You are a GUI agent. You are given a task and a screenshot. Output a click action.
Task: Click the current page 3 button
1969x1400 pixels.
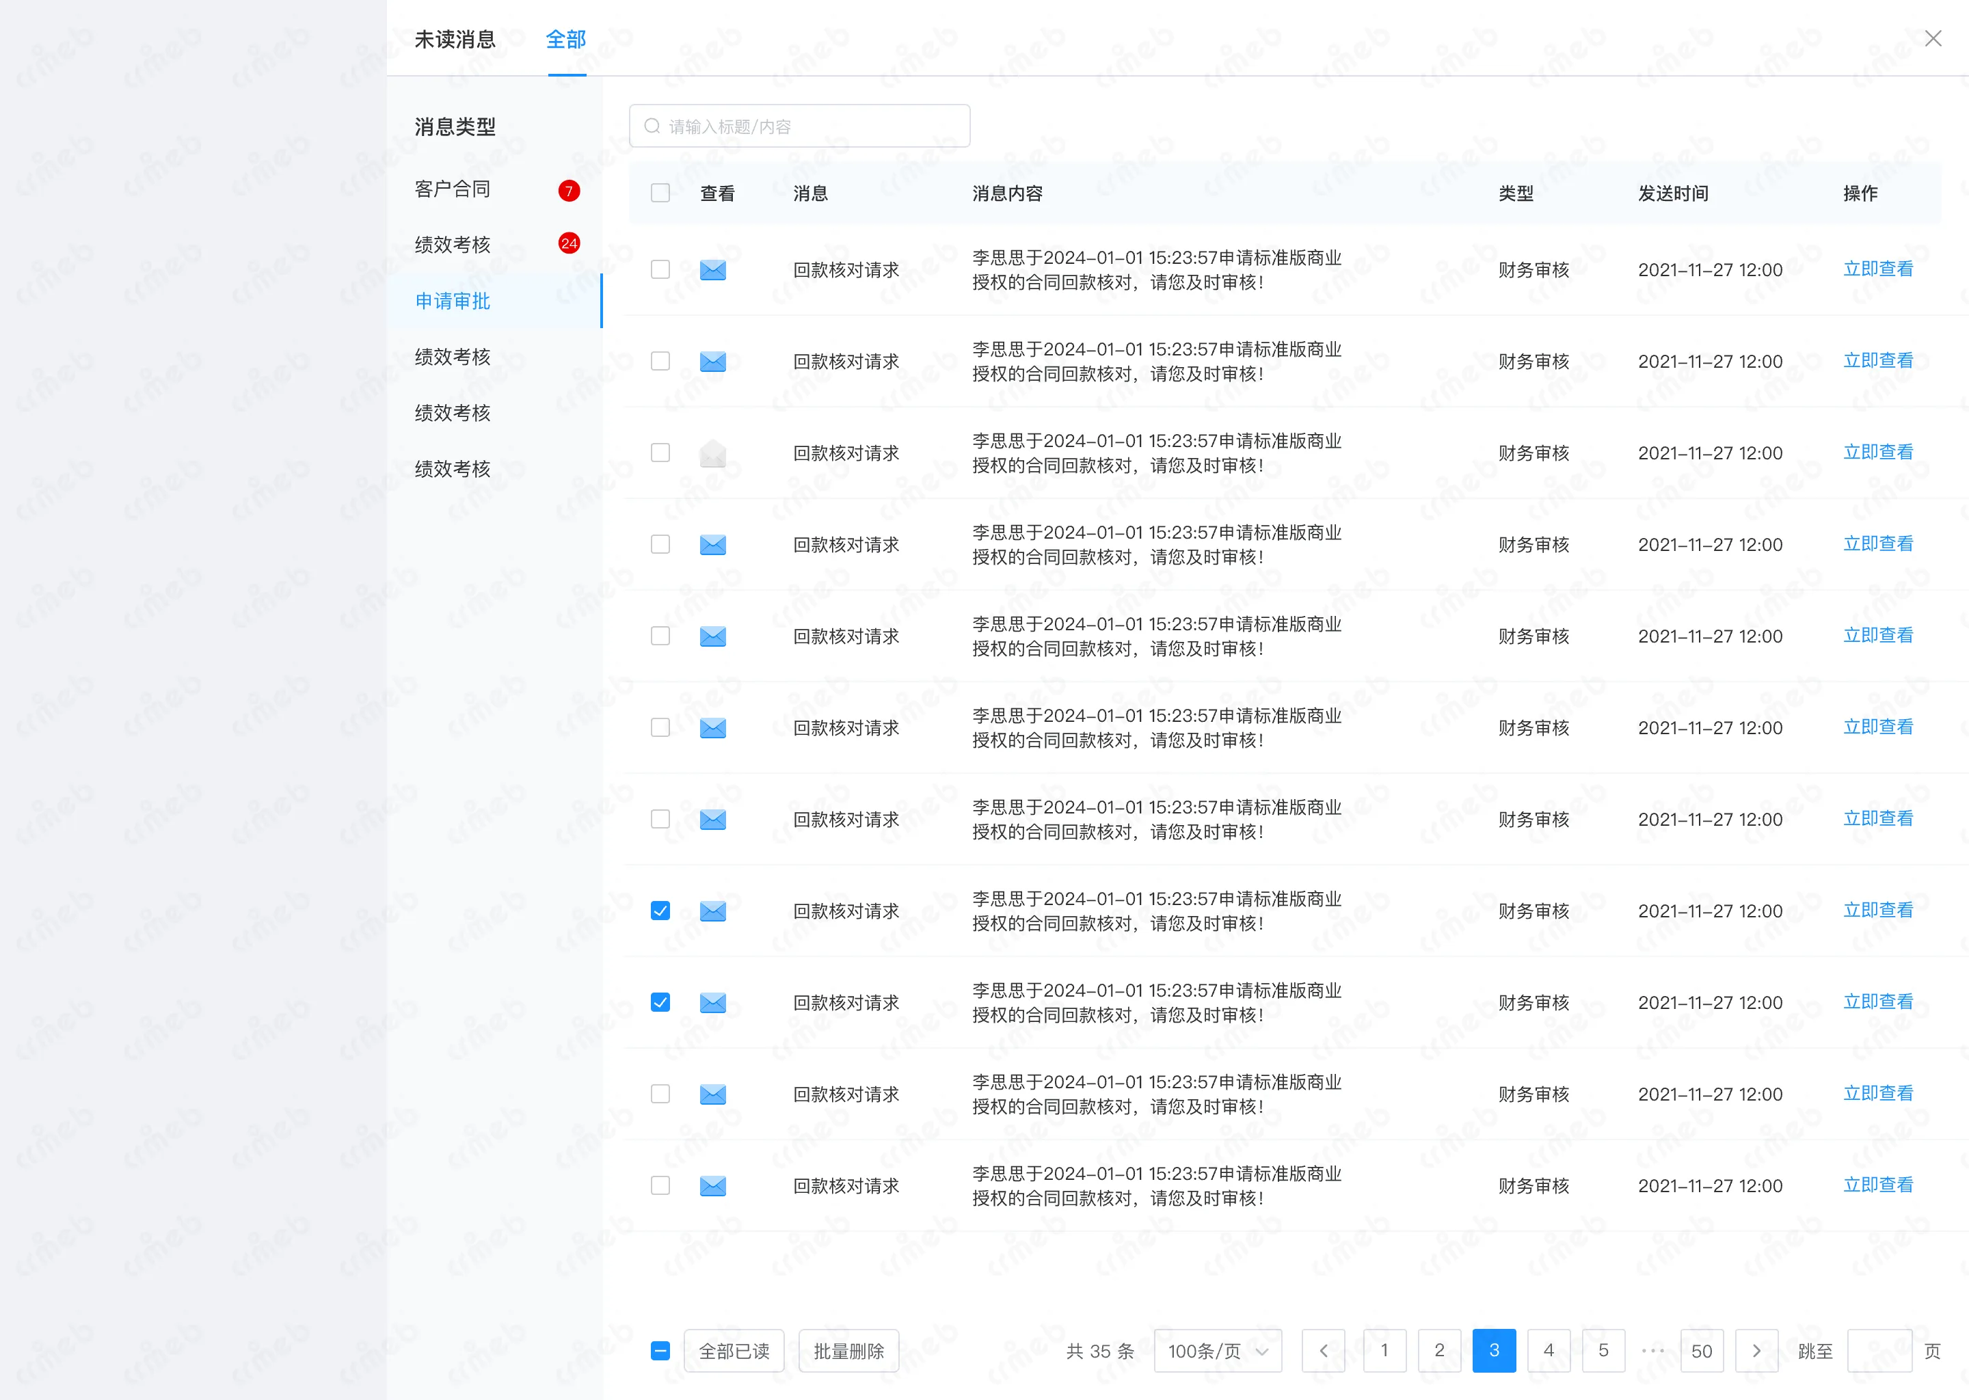coord(1494,1350)
